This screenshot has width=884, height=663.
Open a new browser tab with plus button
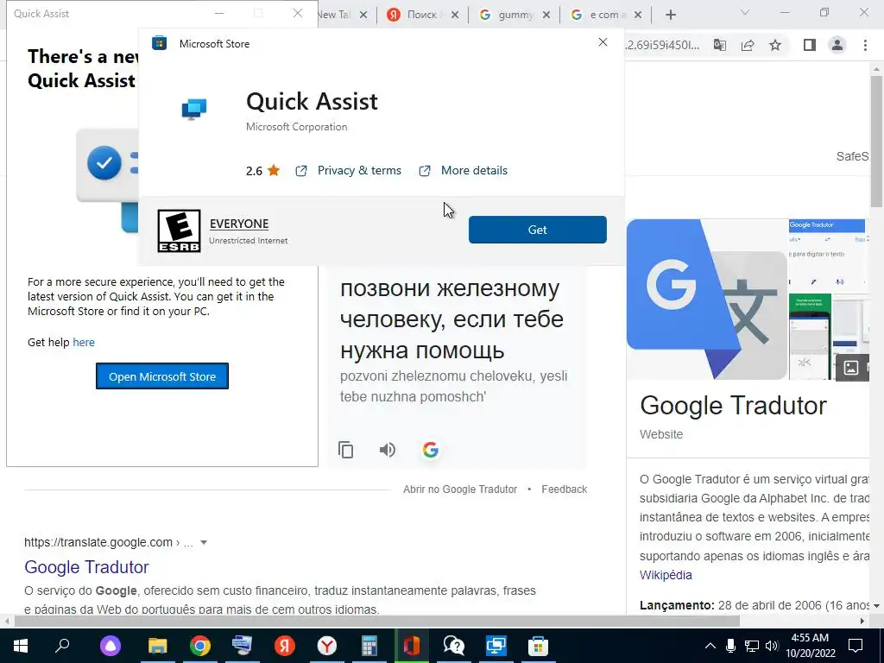[x=670, y=16]
